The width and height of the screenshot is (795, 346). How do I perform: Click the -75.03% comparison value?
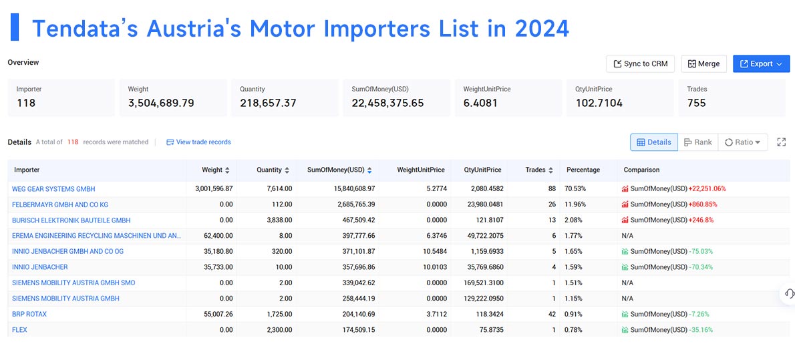pos(701,252)
